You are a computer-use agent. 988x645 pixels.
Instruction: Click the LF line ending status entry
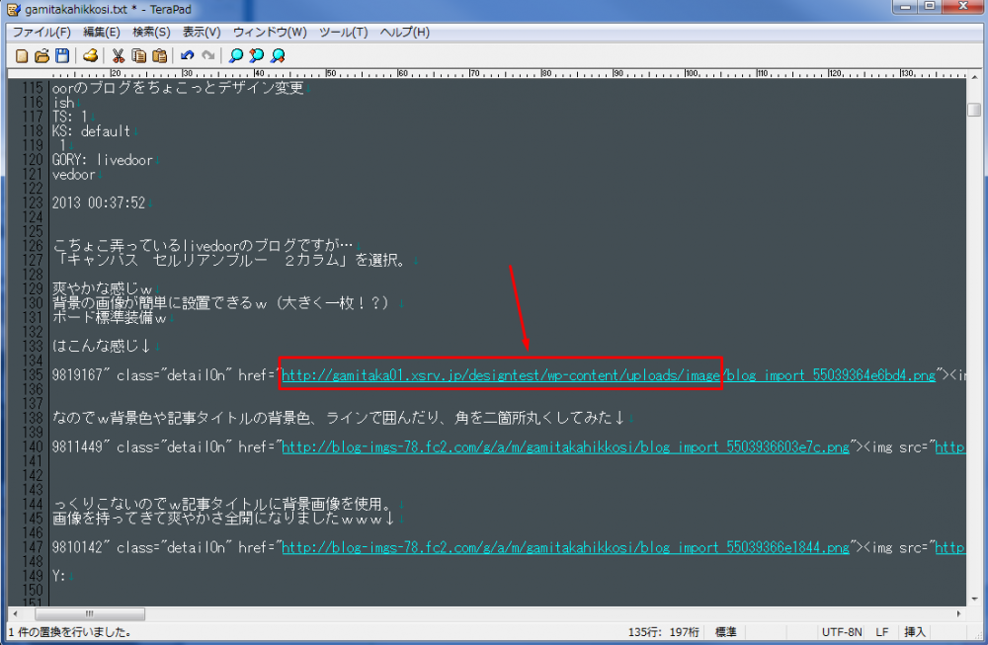click(x=882, y=632)
